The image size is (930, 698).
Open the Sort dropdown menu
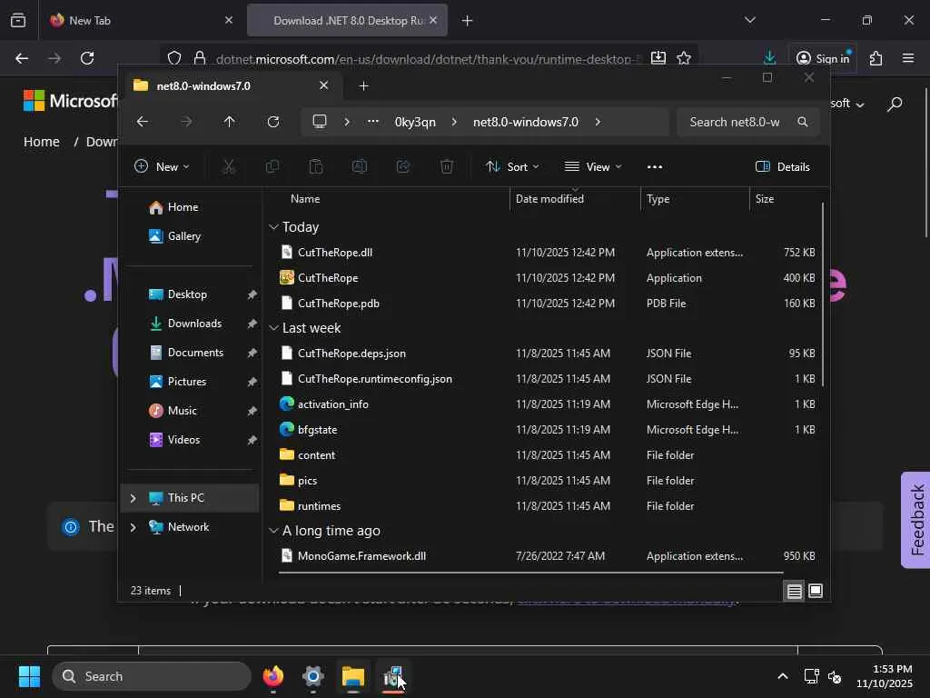512,167
